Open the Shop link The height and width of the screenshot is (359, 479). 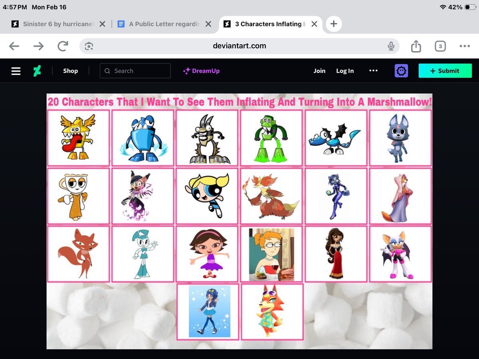70,71
